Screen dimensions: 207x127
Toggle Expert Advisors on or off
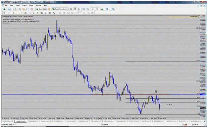(x=59, y=9)
